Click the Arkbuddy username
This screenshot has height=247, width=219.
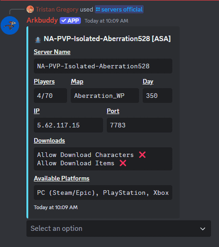click(42, 20)
